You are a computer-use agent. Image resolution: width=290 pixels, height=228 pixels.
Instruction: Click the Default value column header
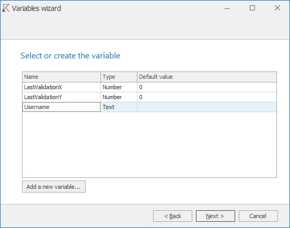[x=207, y=77]
